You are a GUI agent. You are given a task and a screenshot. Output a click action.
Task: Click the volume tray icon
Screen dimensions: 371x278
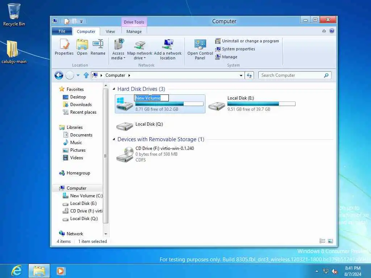pyautogui.click(x=334, y=271)
